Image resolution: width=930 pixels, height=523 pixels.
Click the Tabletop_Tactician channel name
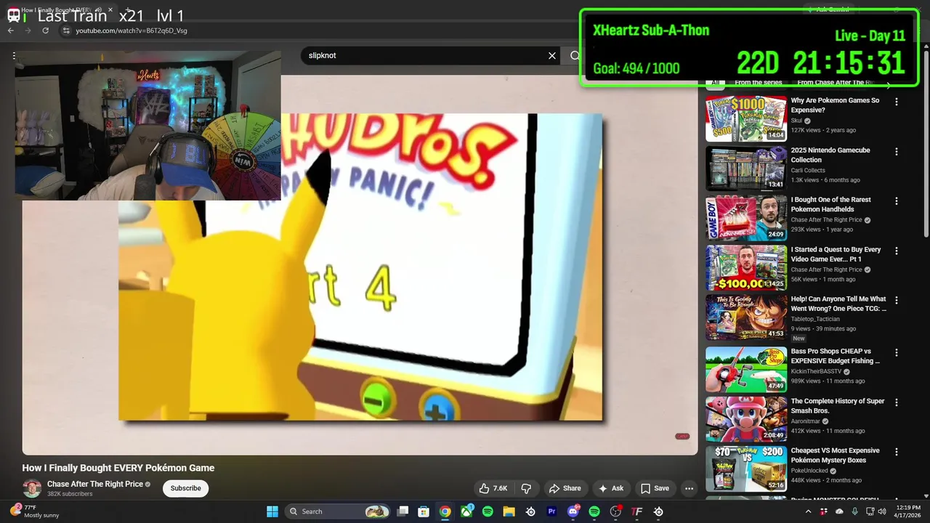pos(815,319)
